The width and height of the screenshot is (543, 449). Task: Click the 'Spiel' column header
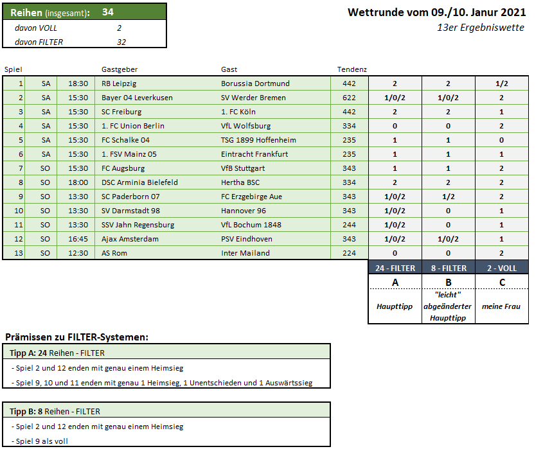point(13,69)
